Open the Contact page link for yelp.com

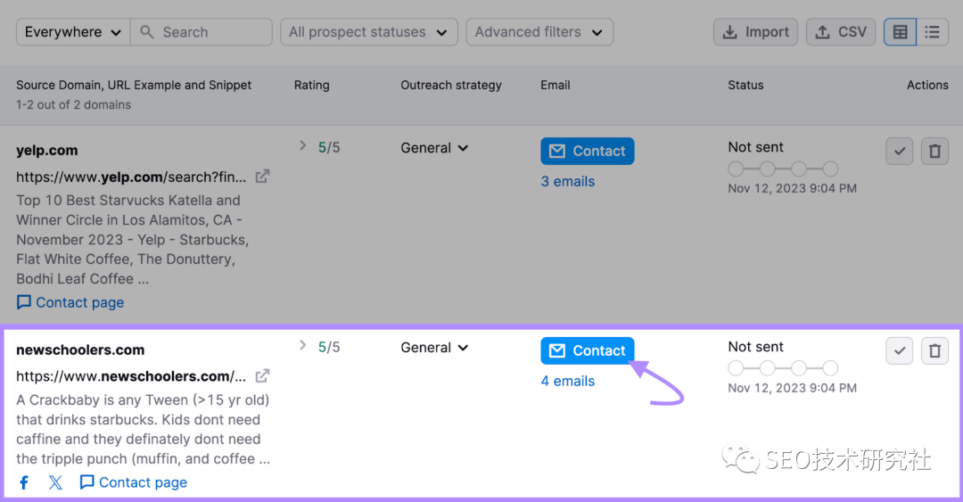tap(70, 302)
